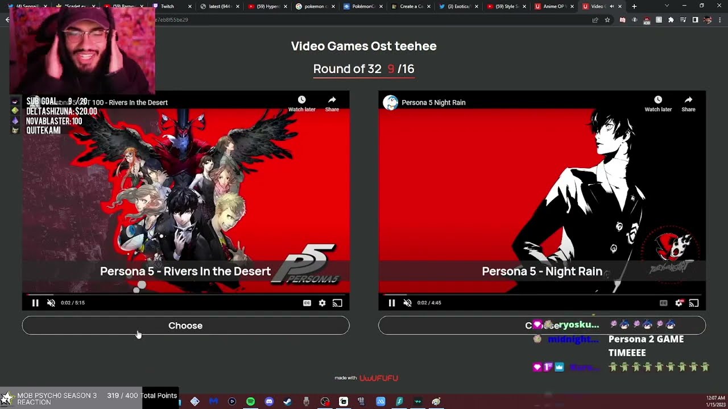This screenshot has height=409, width=728.
Task: Open the paint palette app on taskbar
Action: (436, 402)
